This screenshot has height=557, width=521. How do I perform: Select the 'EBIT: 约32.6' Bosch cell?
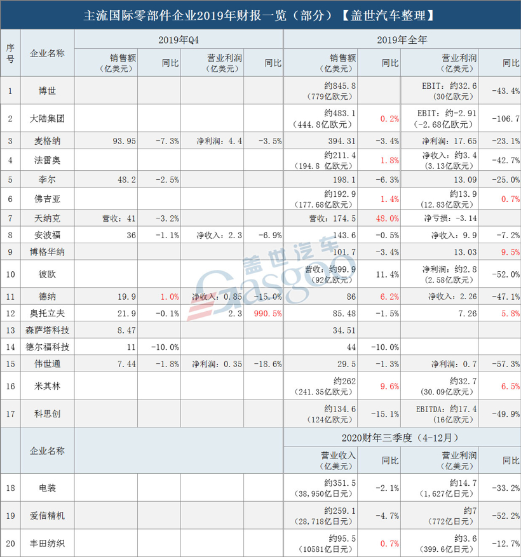[449, 86]
